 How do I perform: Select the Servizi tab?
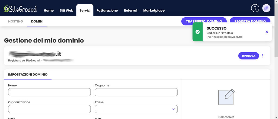click(x=85, y=11)
